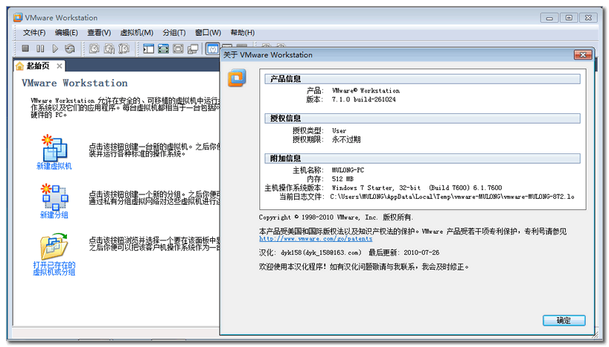
Task: Click the Copyright 1998-2010 VMware line
Action: click(336, 217)
